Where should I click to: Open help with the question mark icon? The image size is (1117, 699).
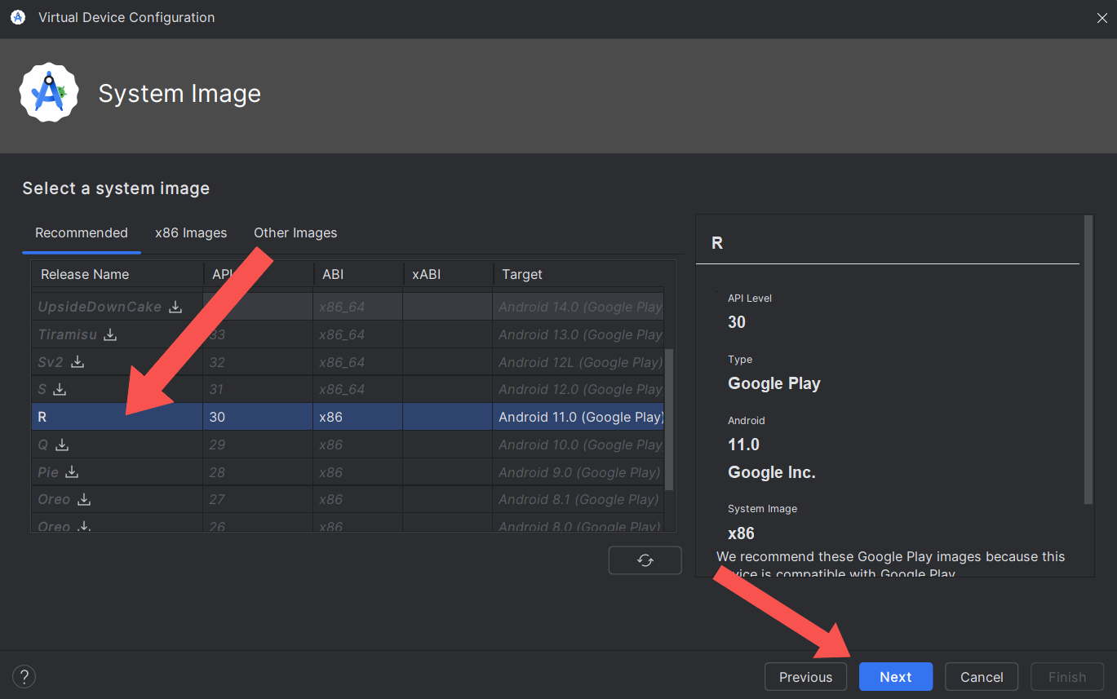pyautogui.click(x=24, y=676)
